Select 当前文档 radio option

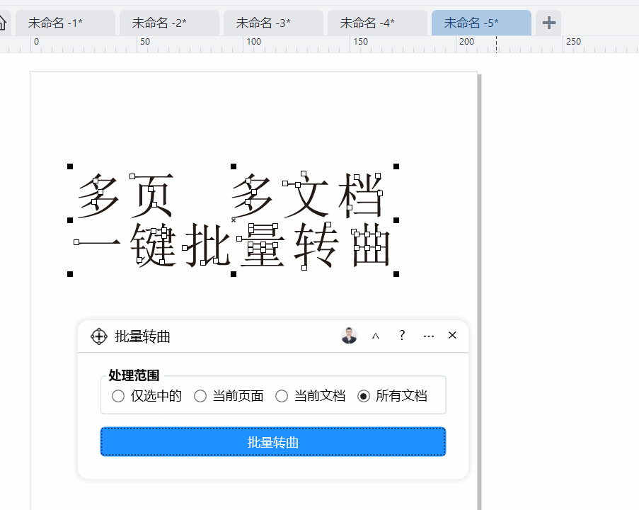click(x=282, y=396)
